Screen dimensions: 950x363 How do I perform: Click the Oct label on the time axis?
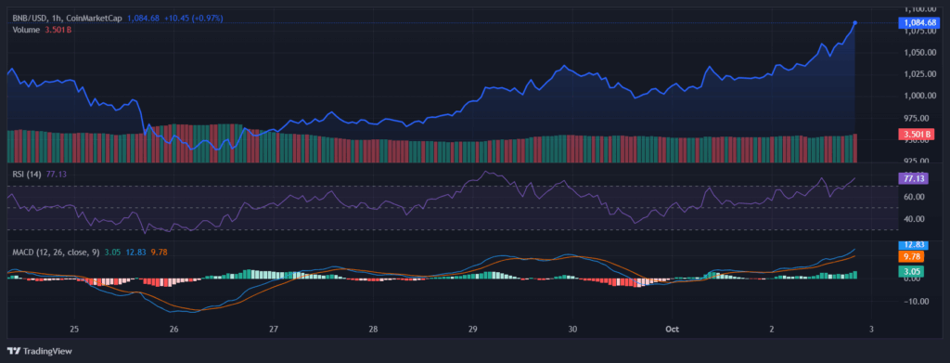click(x=672, y=329)
